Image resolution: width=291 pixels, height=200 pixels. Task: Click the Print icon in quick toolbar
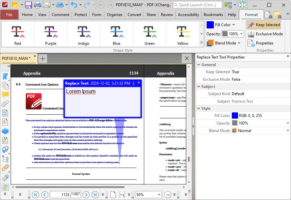[x=37, y=5]
